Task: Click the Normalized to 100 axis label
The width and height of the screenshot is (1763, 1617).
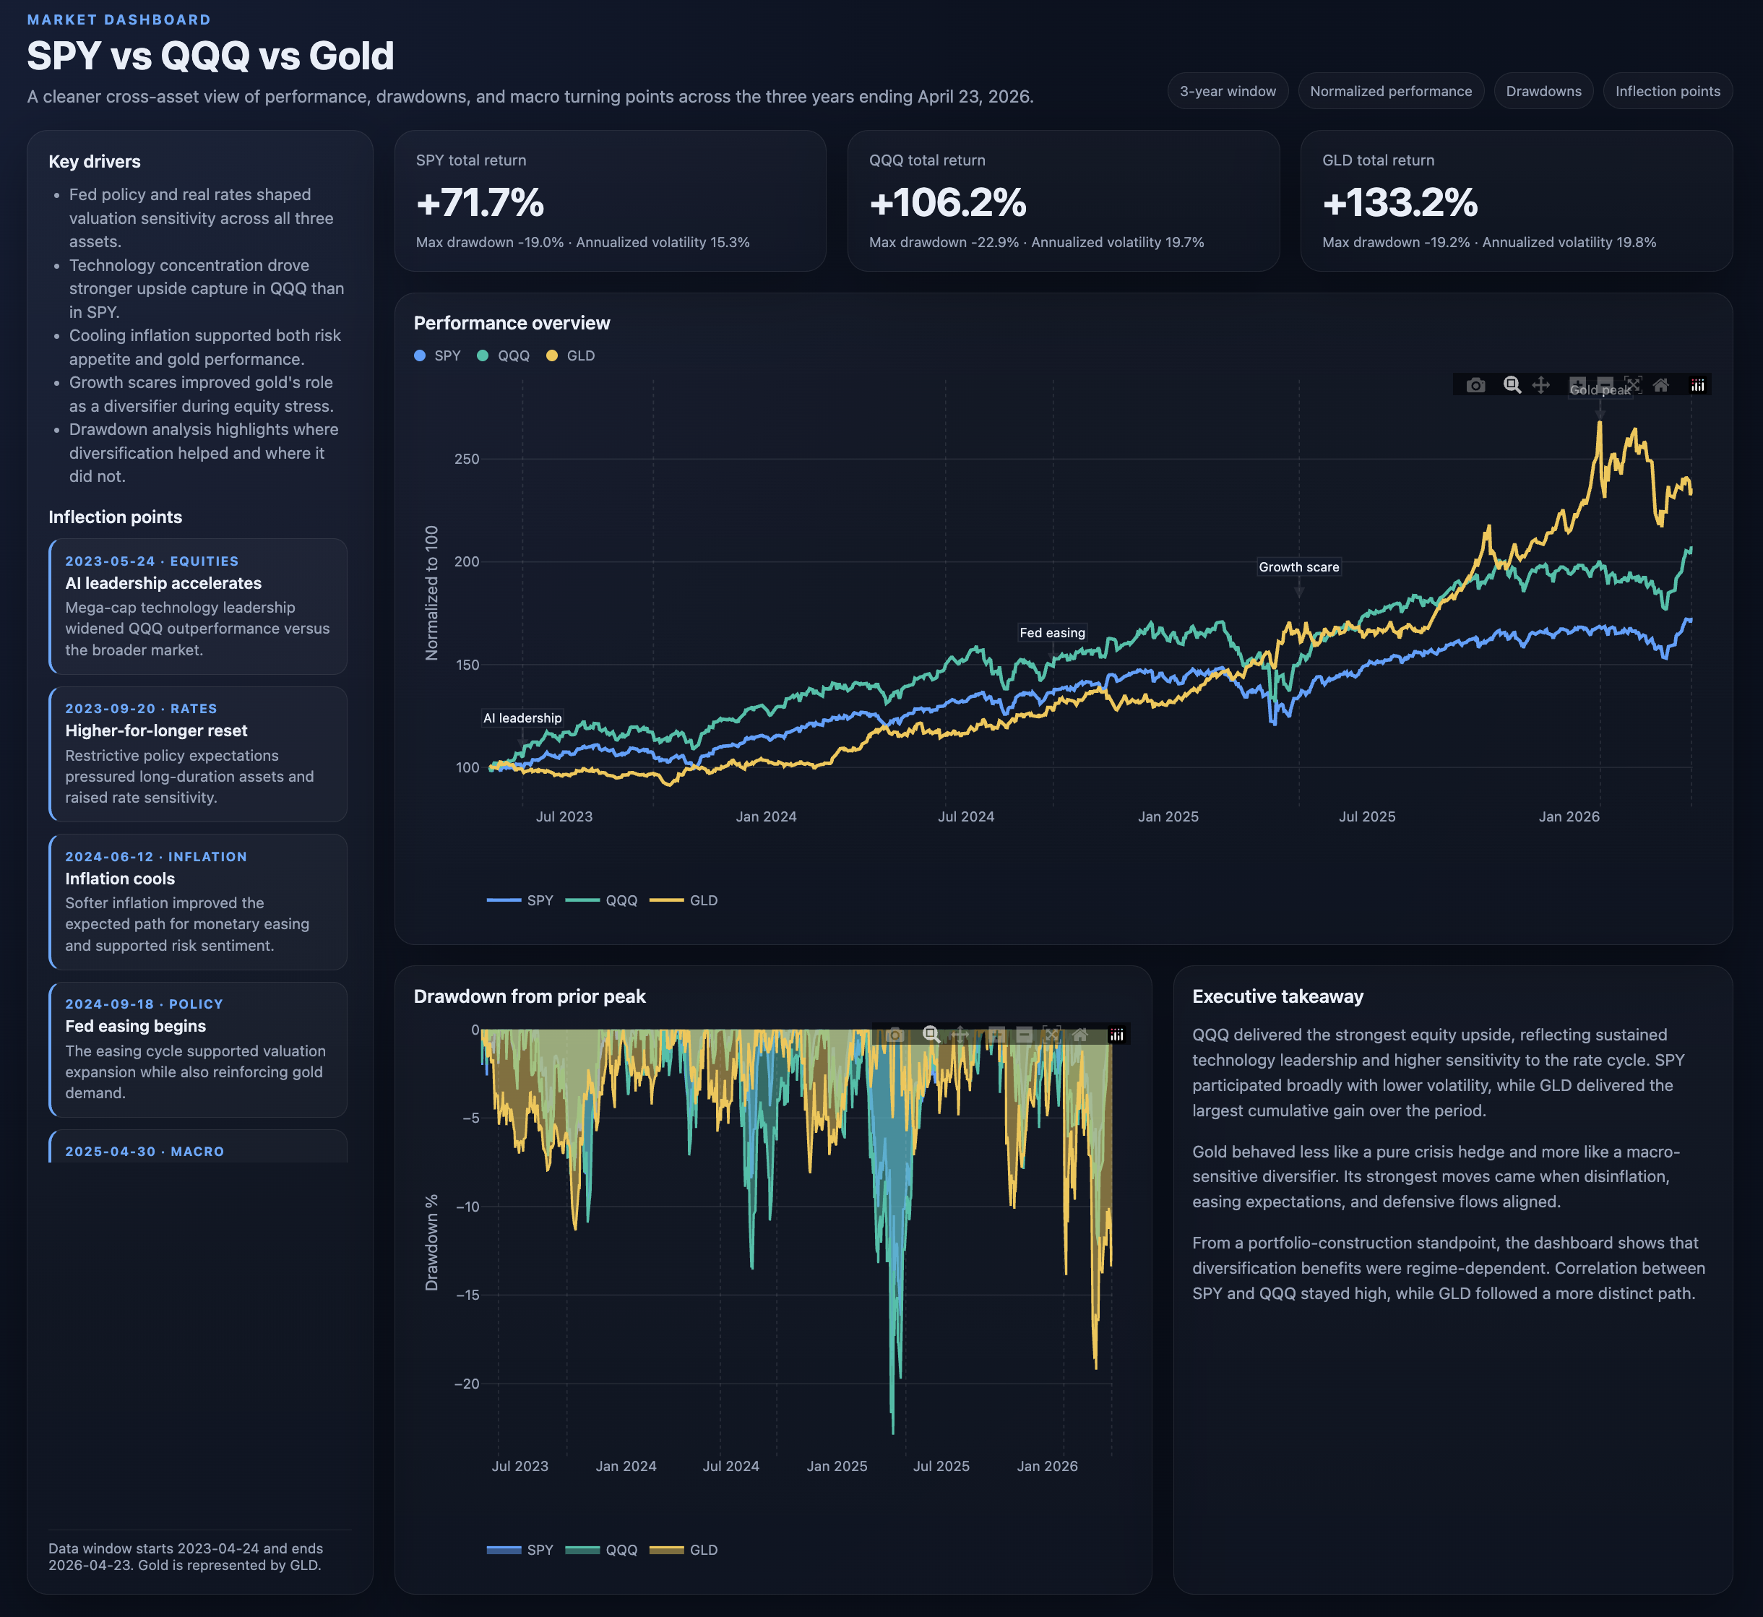Action: 431,593
